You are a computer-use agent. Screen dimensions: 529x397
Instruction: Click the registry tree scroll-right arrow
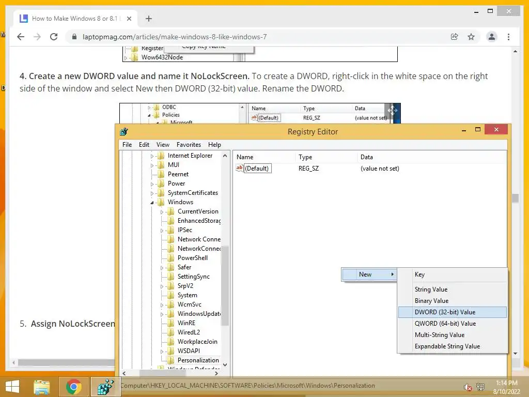point(216,373)
